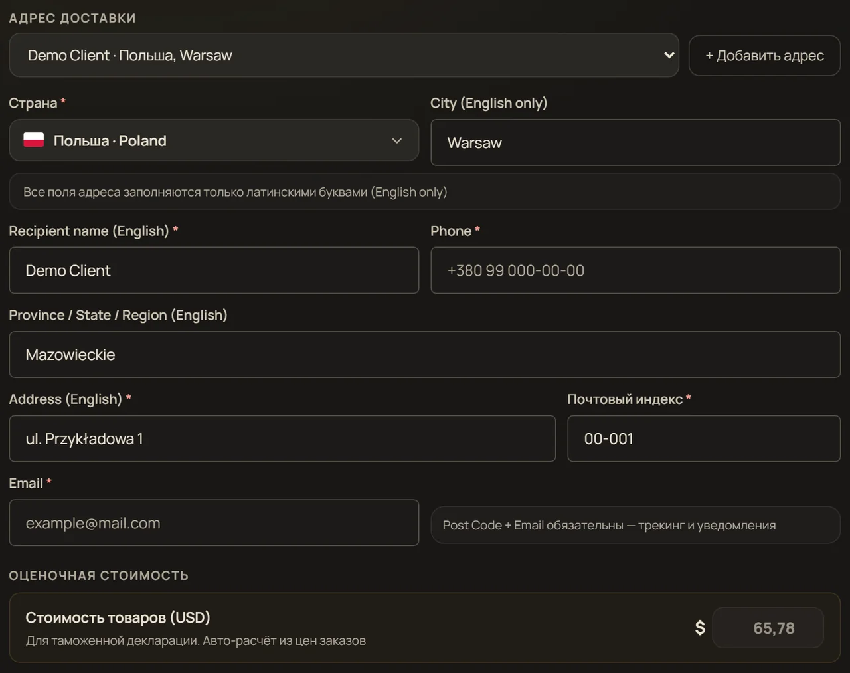Focus the Email input field
This screenshot has width=850, height=673.
pos(214,523)
